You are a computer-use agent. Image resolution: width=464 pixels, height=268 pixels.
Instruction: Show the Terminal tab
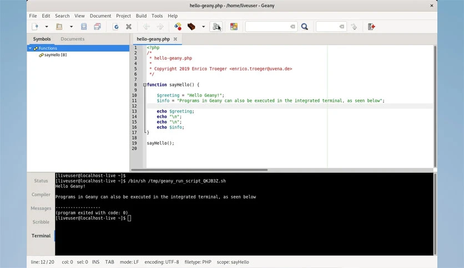[41, 236]
